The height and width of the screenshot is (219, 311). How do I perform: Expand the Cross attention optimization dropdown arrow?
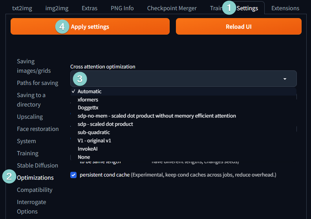285,79
